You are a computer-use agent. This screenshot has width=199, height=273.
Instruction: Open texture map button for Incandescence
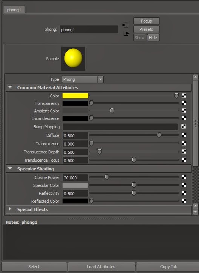point(184,118)
